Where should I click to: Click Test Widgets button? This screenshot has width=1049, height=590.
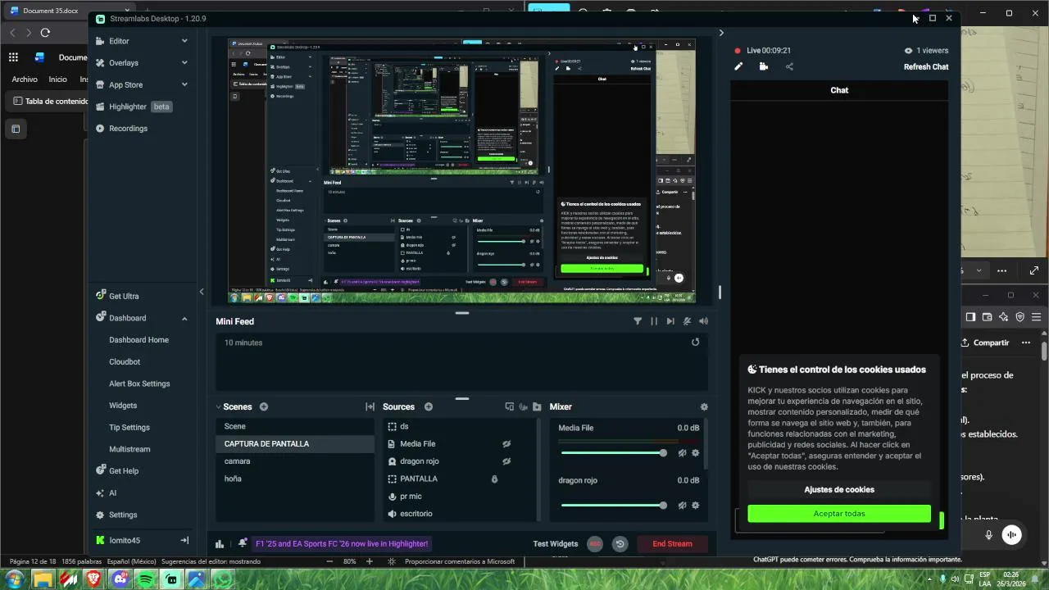point(556,543)
